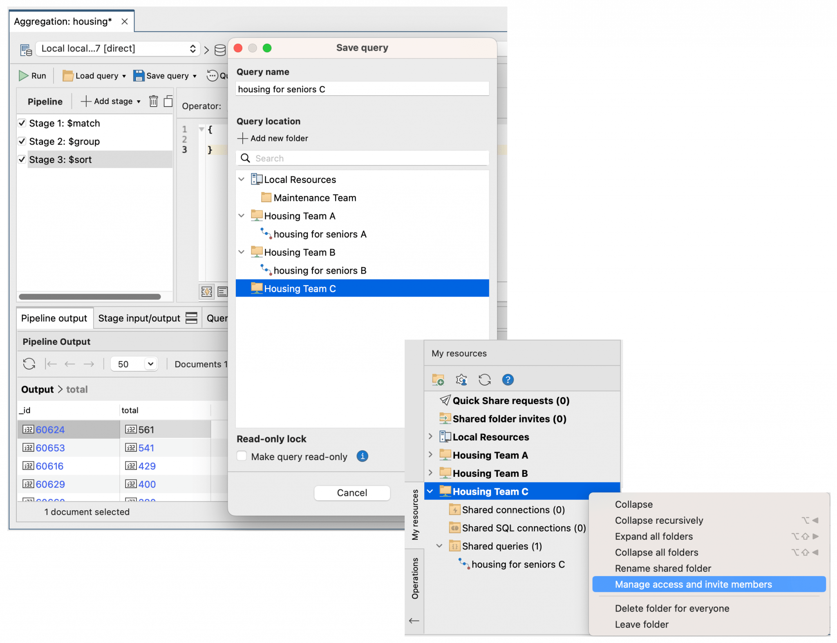837x643 pixels.
Task: Select Manage access and invite members
Action: click(x=694, y=584)
